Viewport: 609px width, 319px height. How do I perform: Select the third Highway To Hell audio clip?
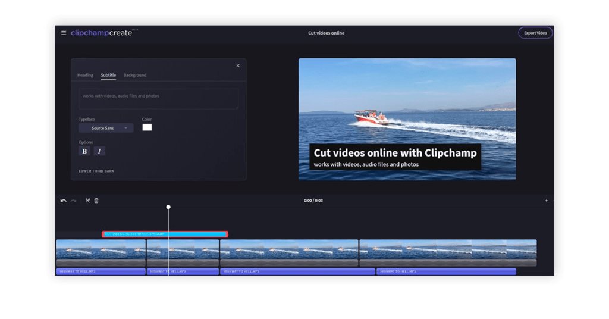tap(298, 271)
